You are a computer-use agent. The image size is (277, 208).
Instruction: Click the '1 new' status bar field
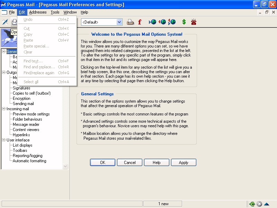coord(163,204)
